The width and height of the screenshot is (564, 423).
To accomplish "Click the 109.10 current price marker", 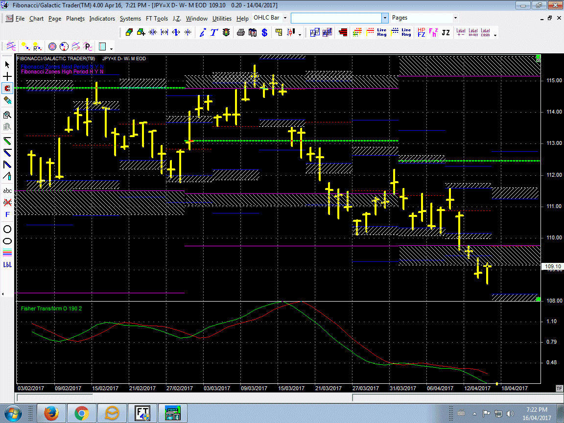I will tap(552, 266).
